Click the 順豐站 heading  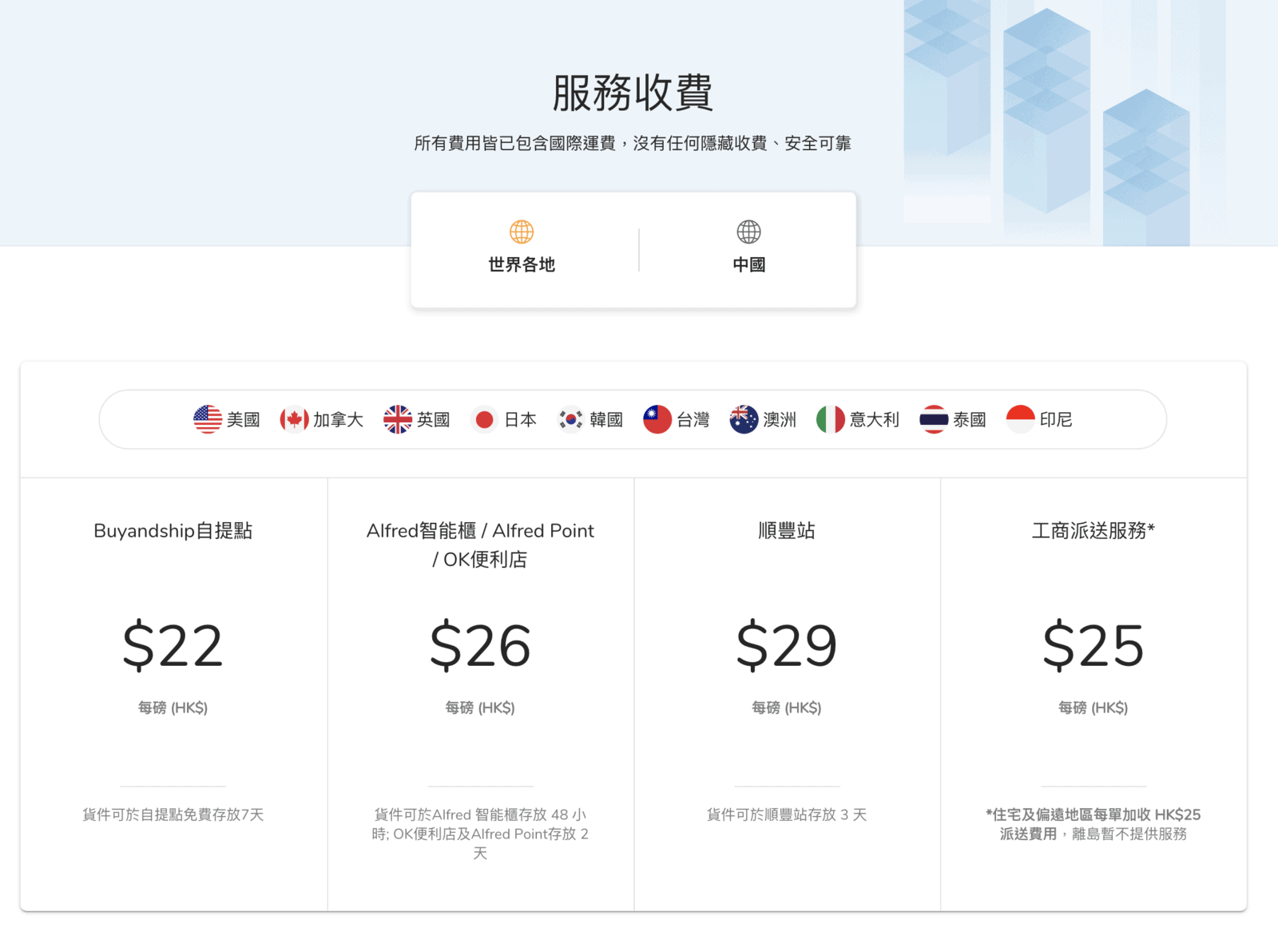click(787, 531)
